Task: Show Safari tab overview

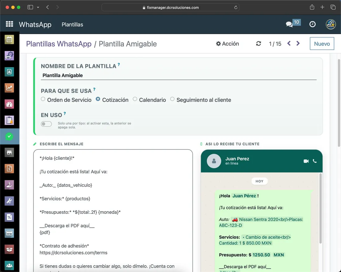Action: [x=333, y=7]
